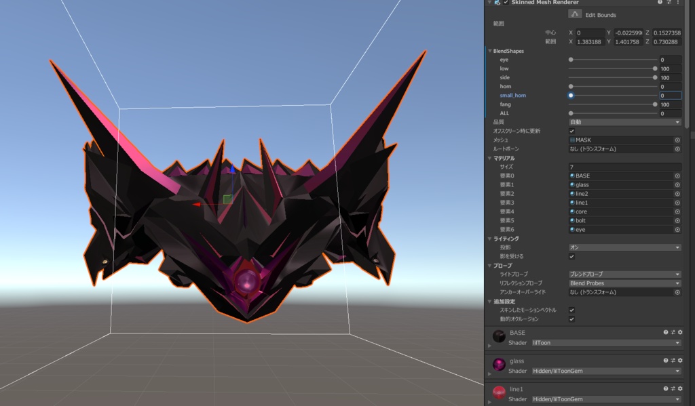Open presets for Skinned Mesh Renderer
The height and width of the screenshot is (406, 695).
(669, 2)
